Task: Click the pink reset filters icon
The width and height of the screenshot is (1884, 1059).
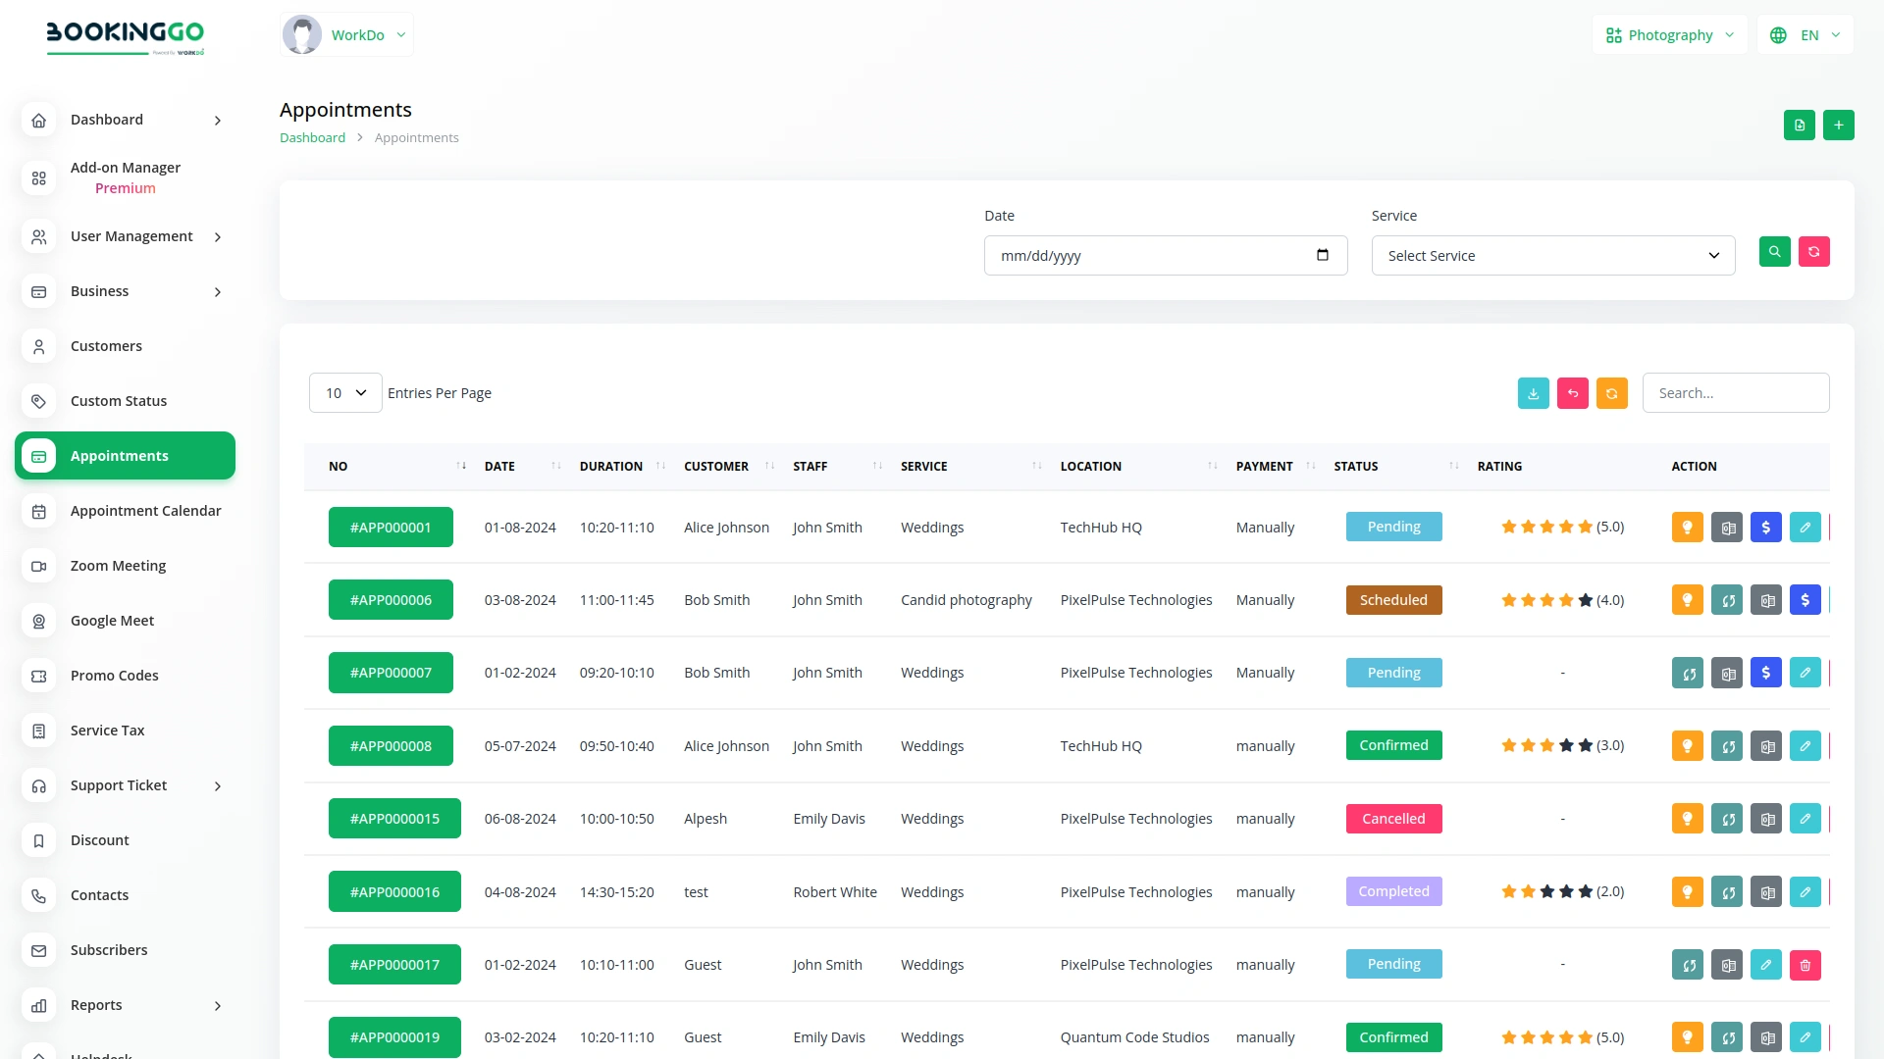Action: coord(1814,252)
